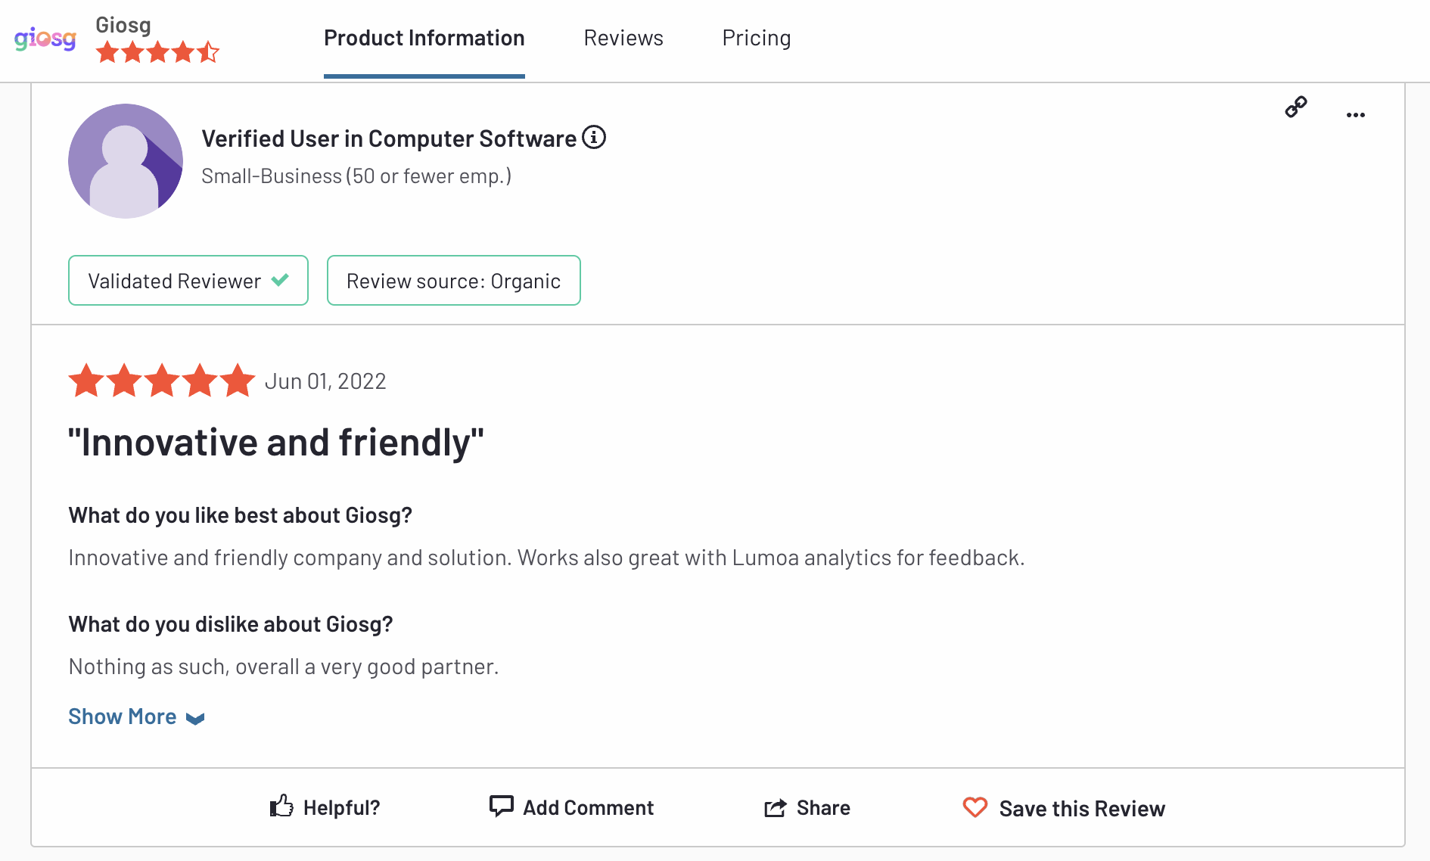
Task: Open the Pricing tab
Action: [756, 38]
